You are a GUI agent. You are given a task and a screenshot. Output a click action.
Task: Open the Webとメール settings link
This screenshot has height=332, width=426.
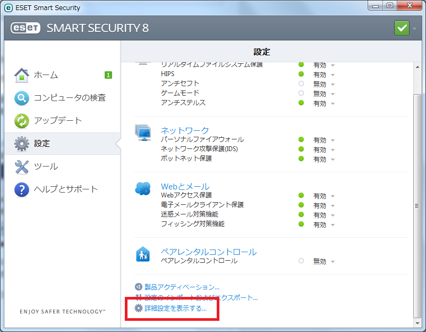185,186
